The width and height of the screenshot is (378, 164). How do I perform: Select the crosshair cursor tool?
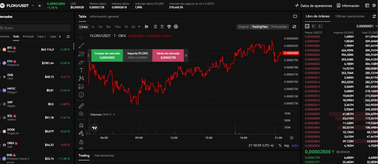click(81, 37)
